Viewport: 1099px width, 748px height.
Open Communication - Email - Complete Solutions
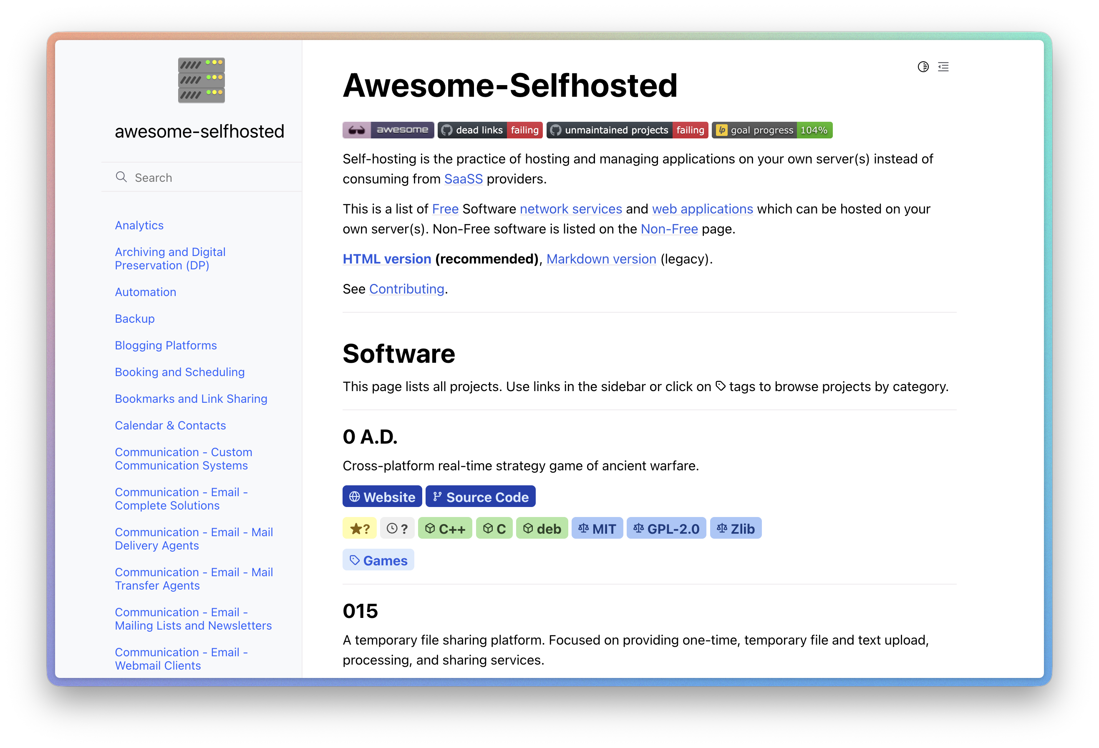coord(181,499)
